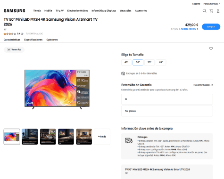Open the Para Empresas link
Image resolution: width=224 pixels, height=179 pixels.
tap(212, 4)
